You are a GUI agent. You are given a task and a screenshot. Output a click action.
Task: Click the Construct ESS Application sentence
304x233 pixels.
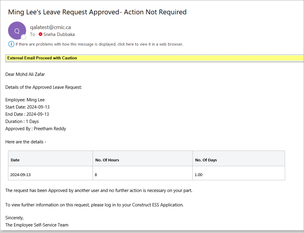pyautogui.click(x=94, y=205)
